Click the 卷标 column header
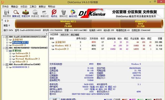 [x=52, y=38]
